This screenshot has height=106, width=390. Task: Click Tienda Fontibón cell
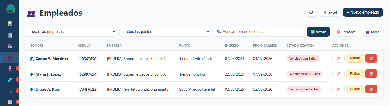coord(193,74)
